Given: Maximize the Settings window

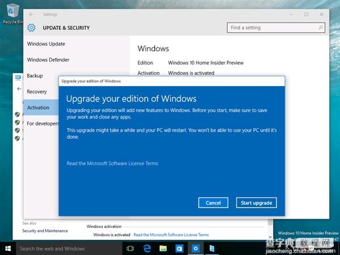Looking at the screenshot, I should [306, 14].
